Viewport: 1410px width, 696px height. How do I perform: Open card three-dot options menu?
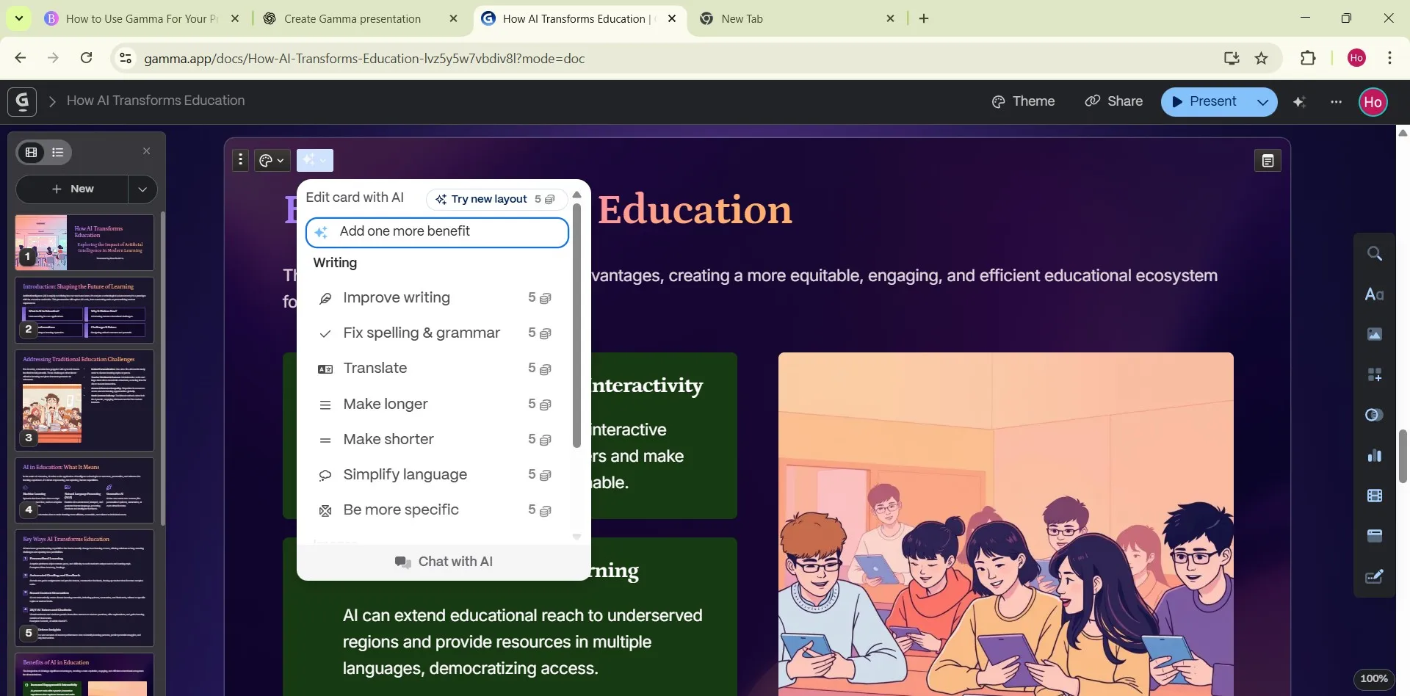(x=240, y=160)
